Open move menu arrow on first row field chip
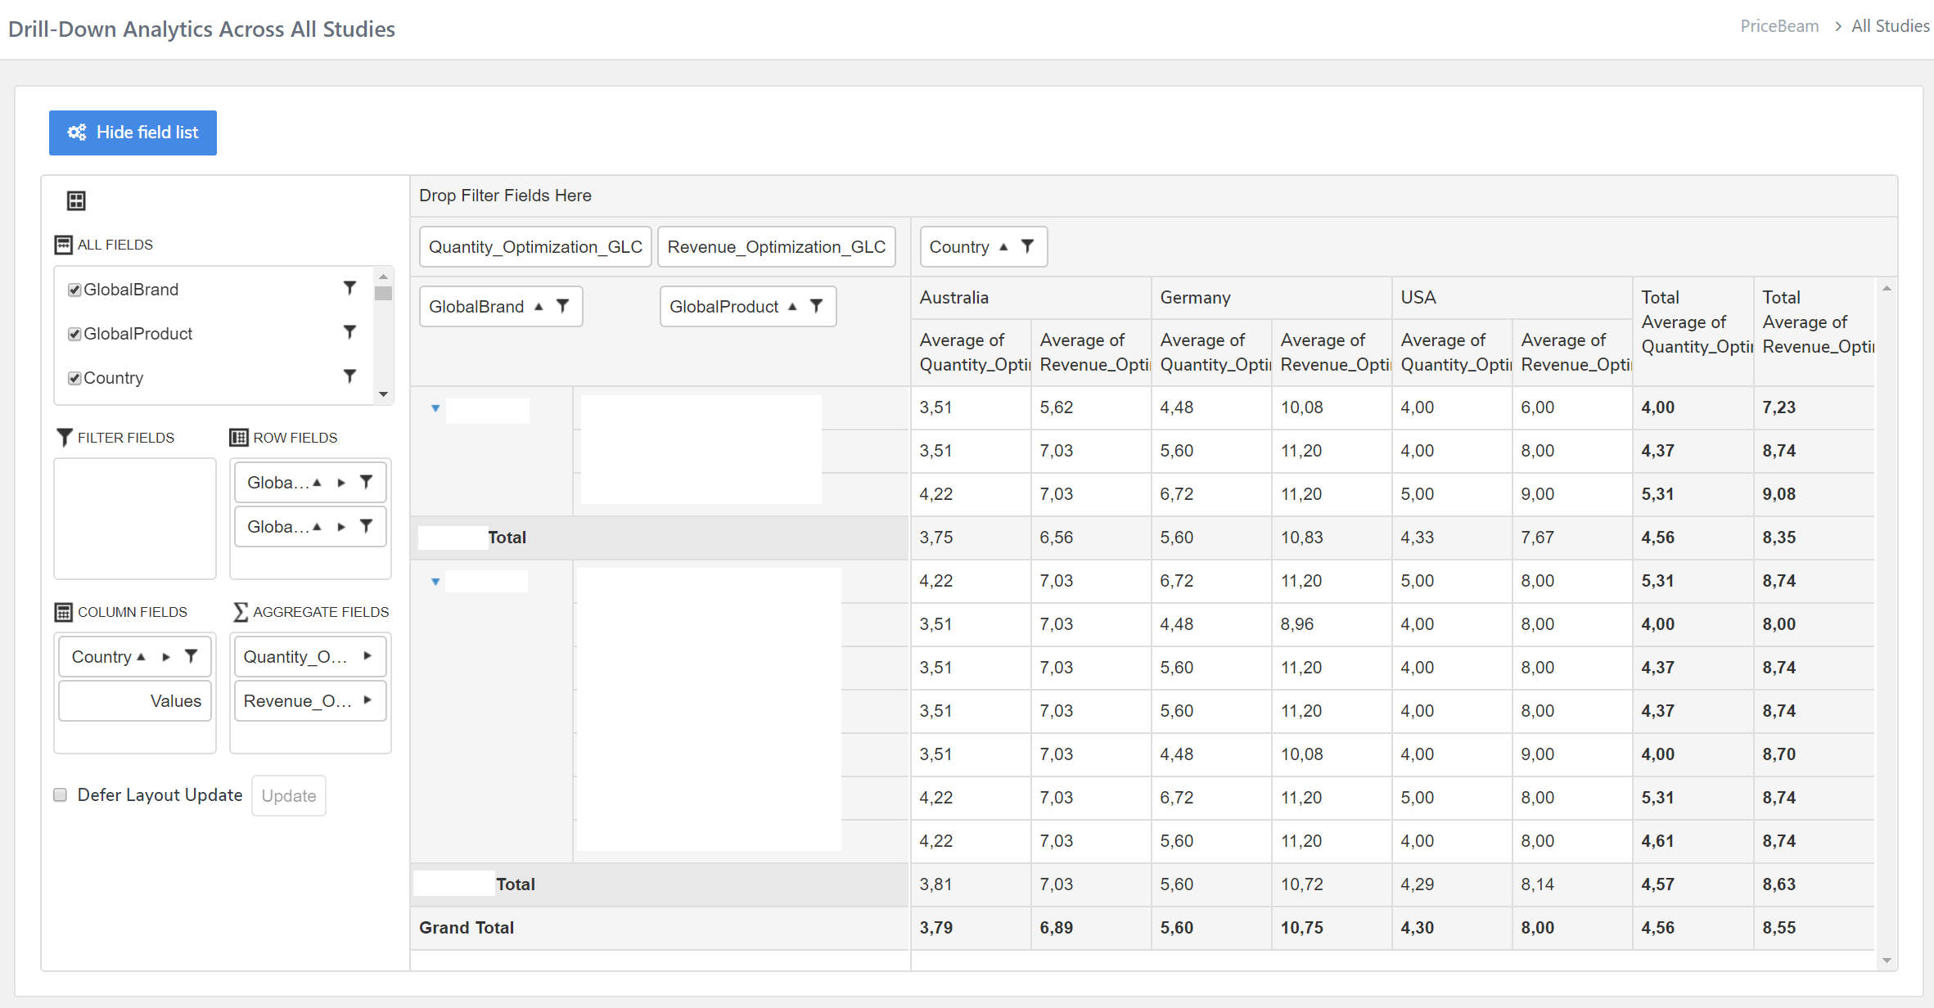The image size is (1934, 1008). [x=341, y=483]
